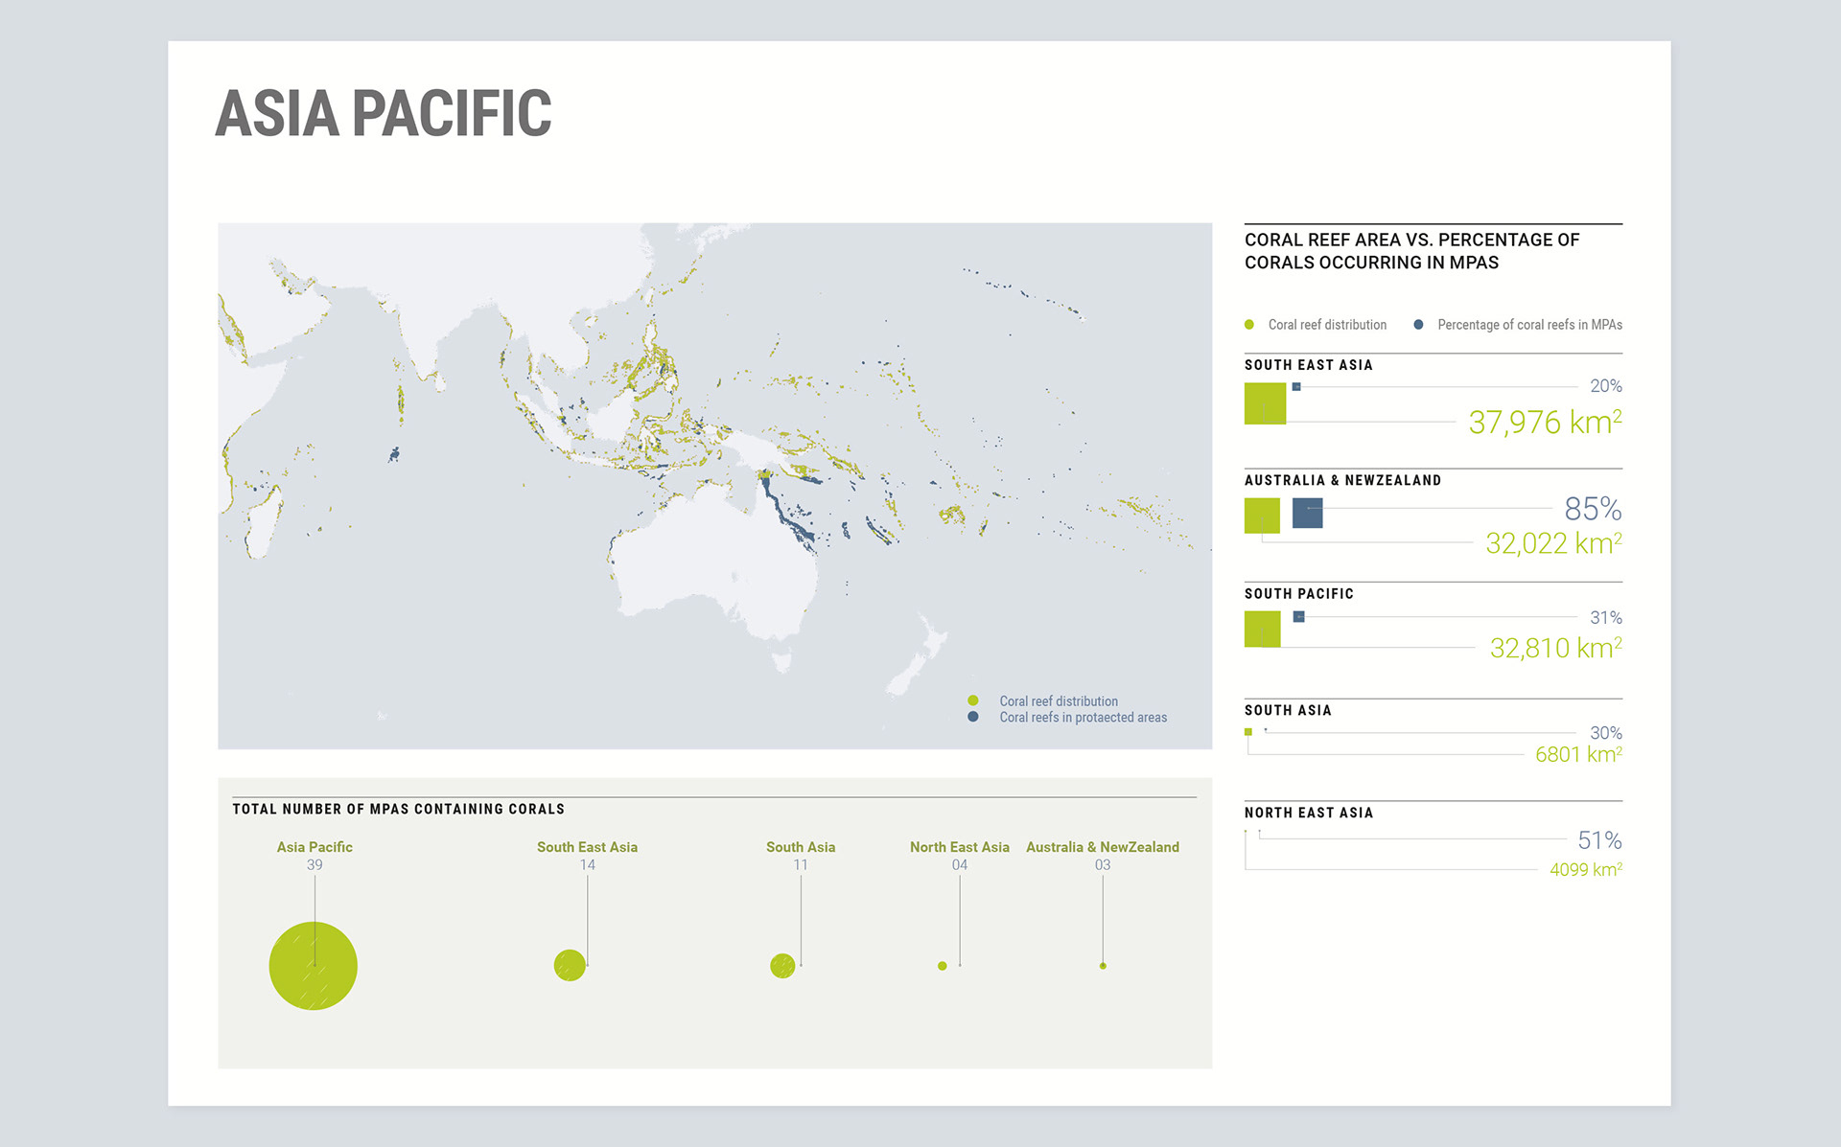Click the 37,976 km² value

pos(1544,422)
